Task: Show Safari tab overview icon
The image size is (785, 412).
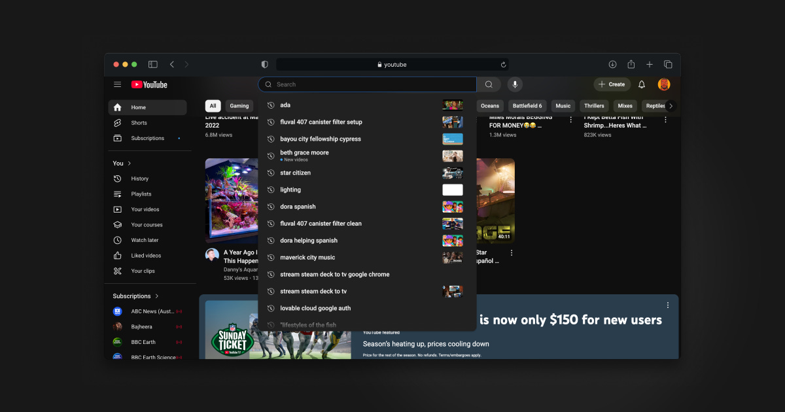Action: (x=668, y=64)
